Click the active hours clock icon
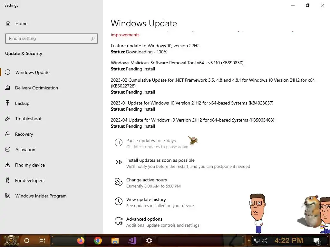The height and width of the screenshot is (247, 330). coord(119,182)
